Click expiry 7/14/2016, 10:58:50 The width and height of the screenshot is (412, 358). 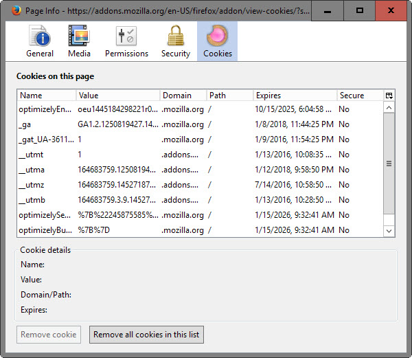(293, 185)
